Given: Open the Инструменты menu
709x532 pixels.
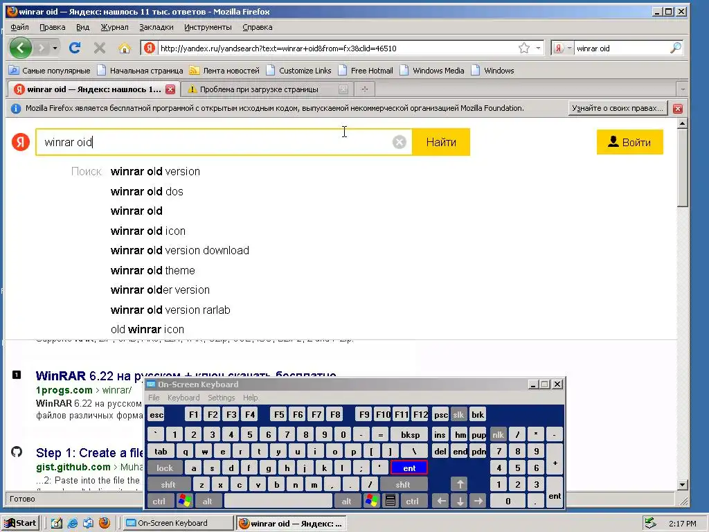Looking at the screenshot, I should 208,27.
